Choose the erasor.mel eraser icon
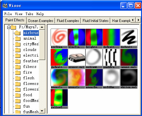The image size is (142, 116). click(x=77, y=58)
